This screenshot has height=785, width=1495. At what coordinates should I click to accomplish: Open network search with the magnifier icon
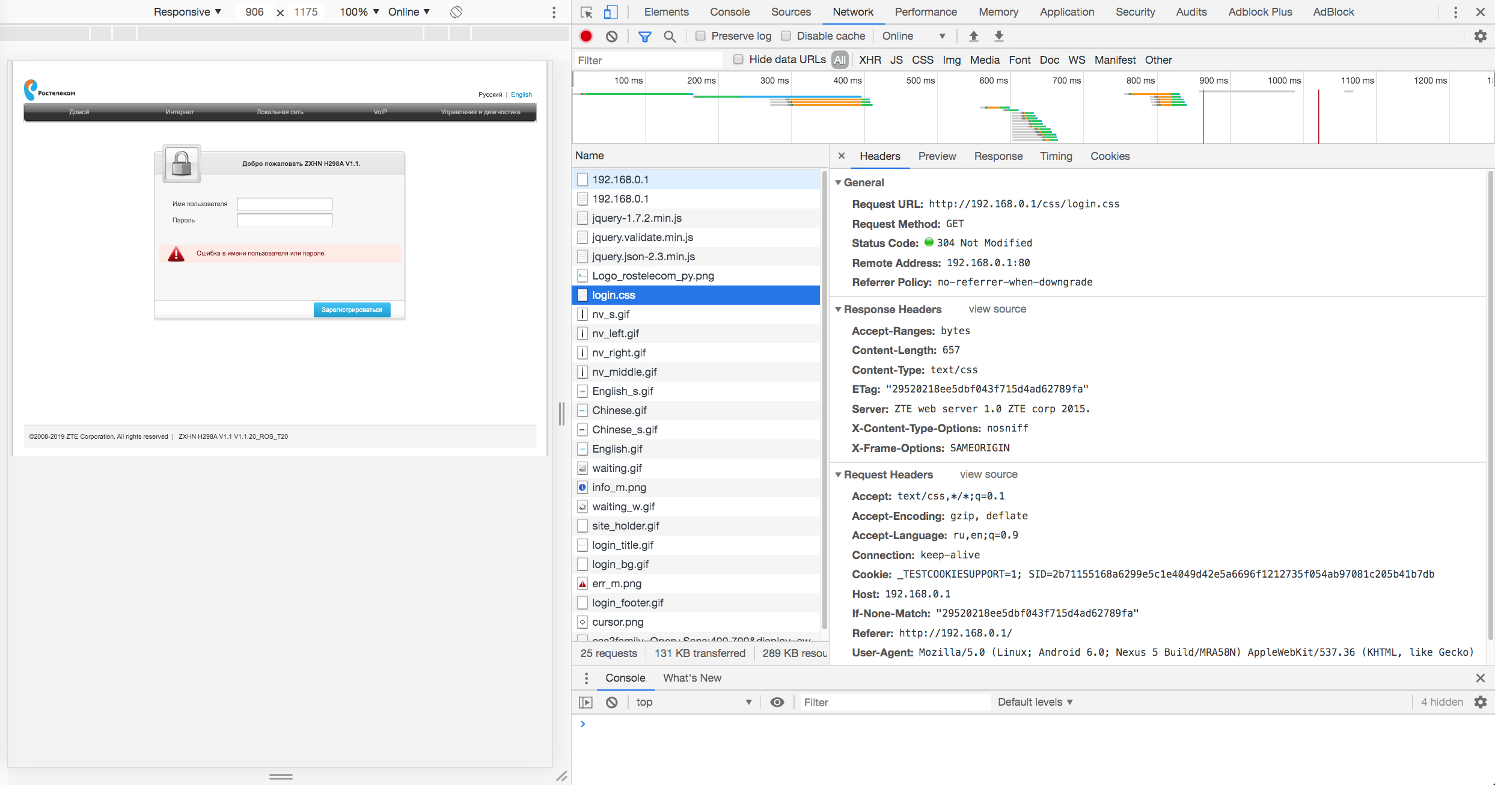point(670,36)
